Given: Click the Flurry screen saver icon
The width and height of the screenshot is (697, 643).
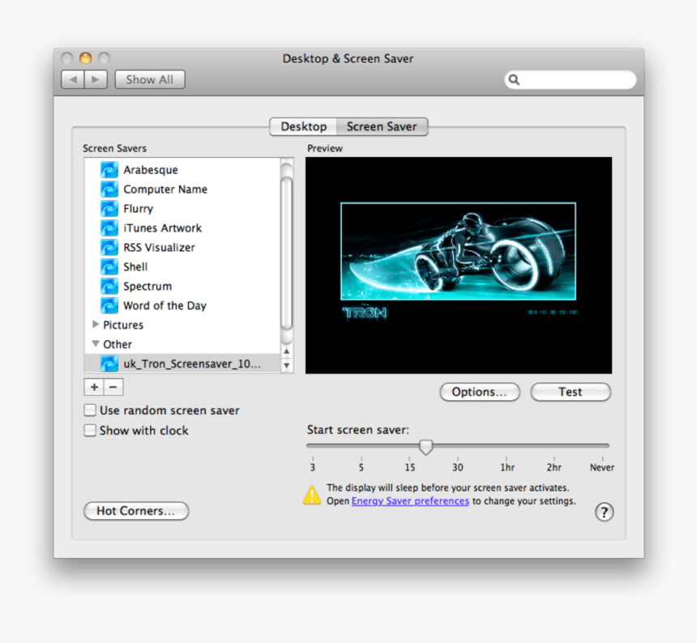Looking at the screenshot, I should pyautogui.click(x=109, y=209).
